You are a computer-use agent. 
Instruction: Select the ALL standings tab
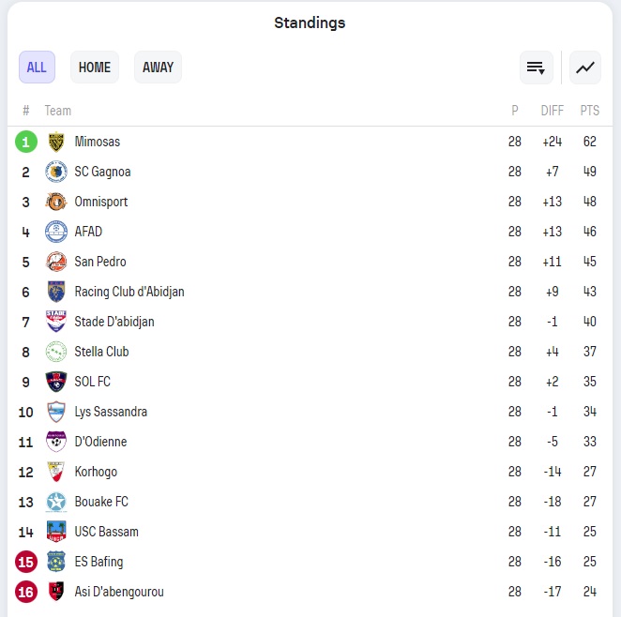coord(37,68)
